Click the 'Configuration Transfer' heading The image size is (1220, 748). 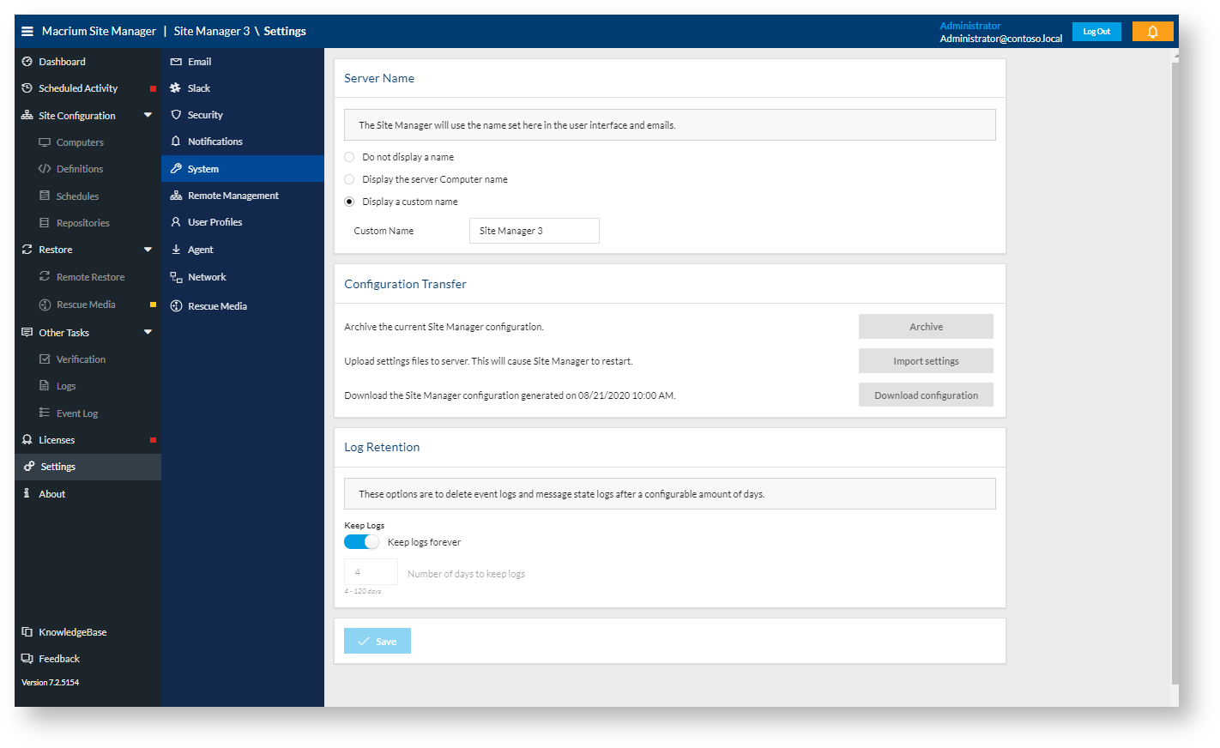405,284
